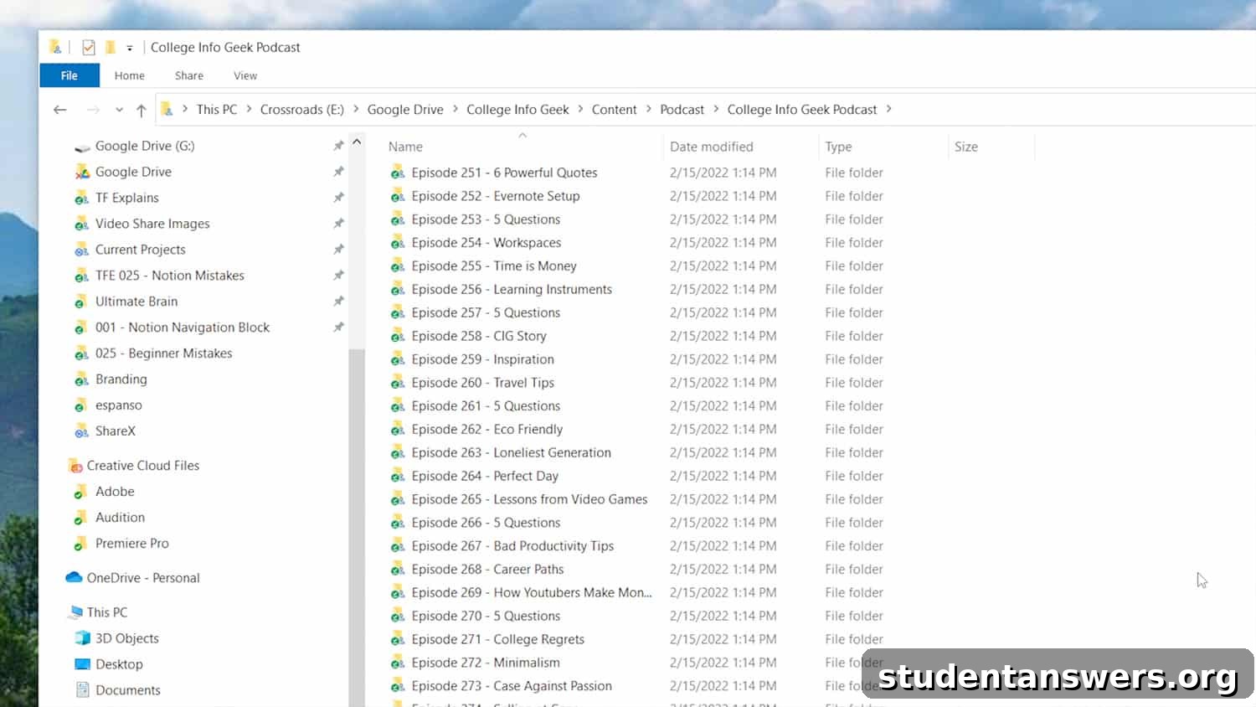Image resolution: width=1256 pixels, height=707 pixels.
Task: Expand chevron after College Info Geek Podcast breadcrumb
Action: pos(888,109)
